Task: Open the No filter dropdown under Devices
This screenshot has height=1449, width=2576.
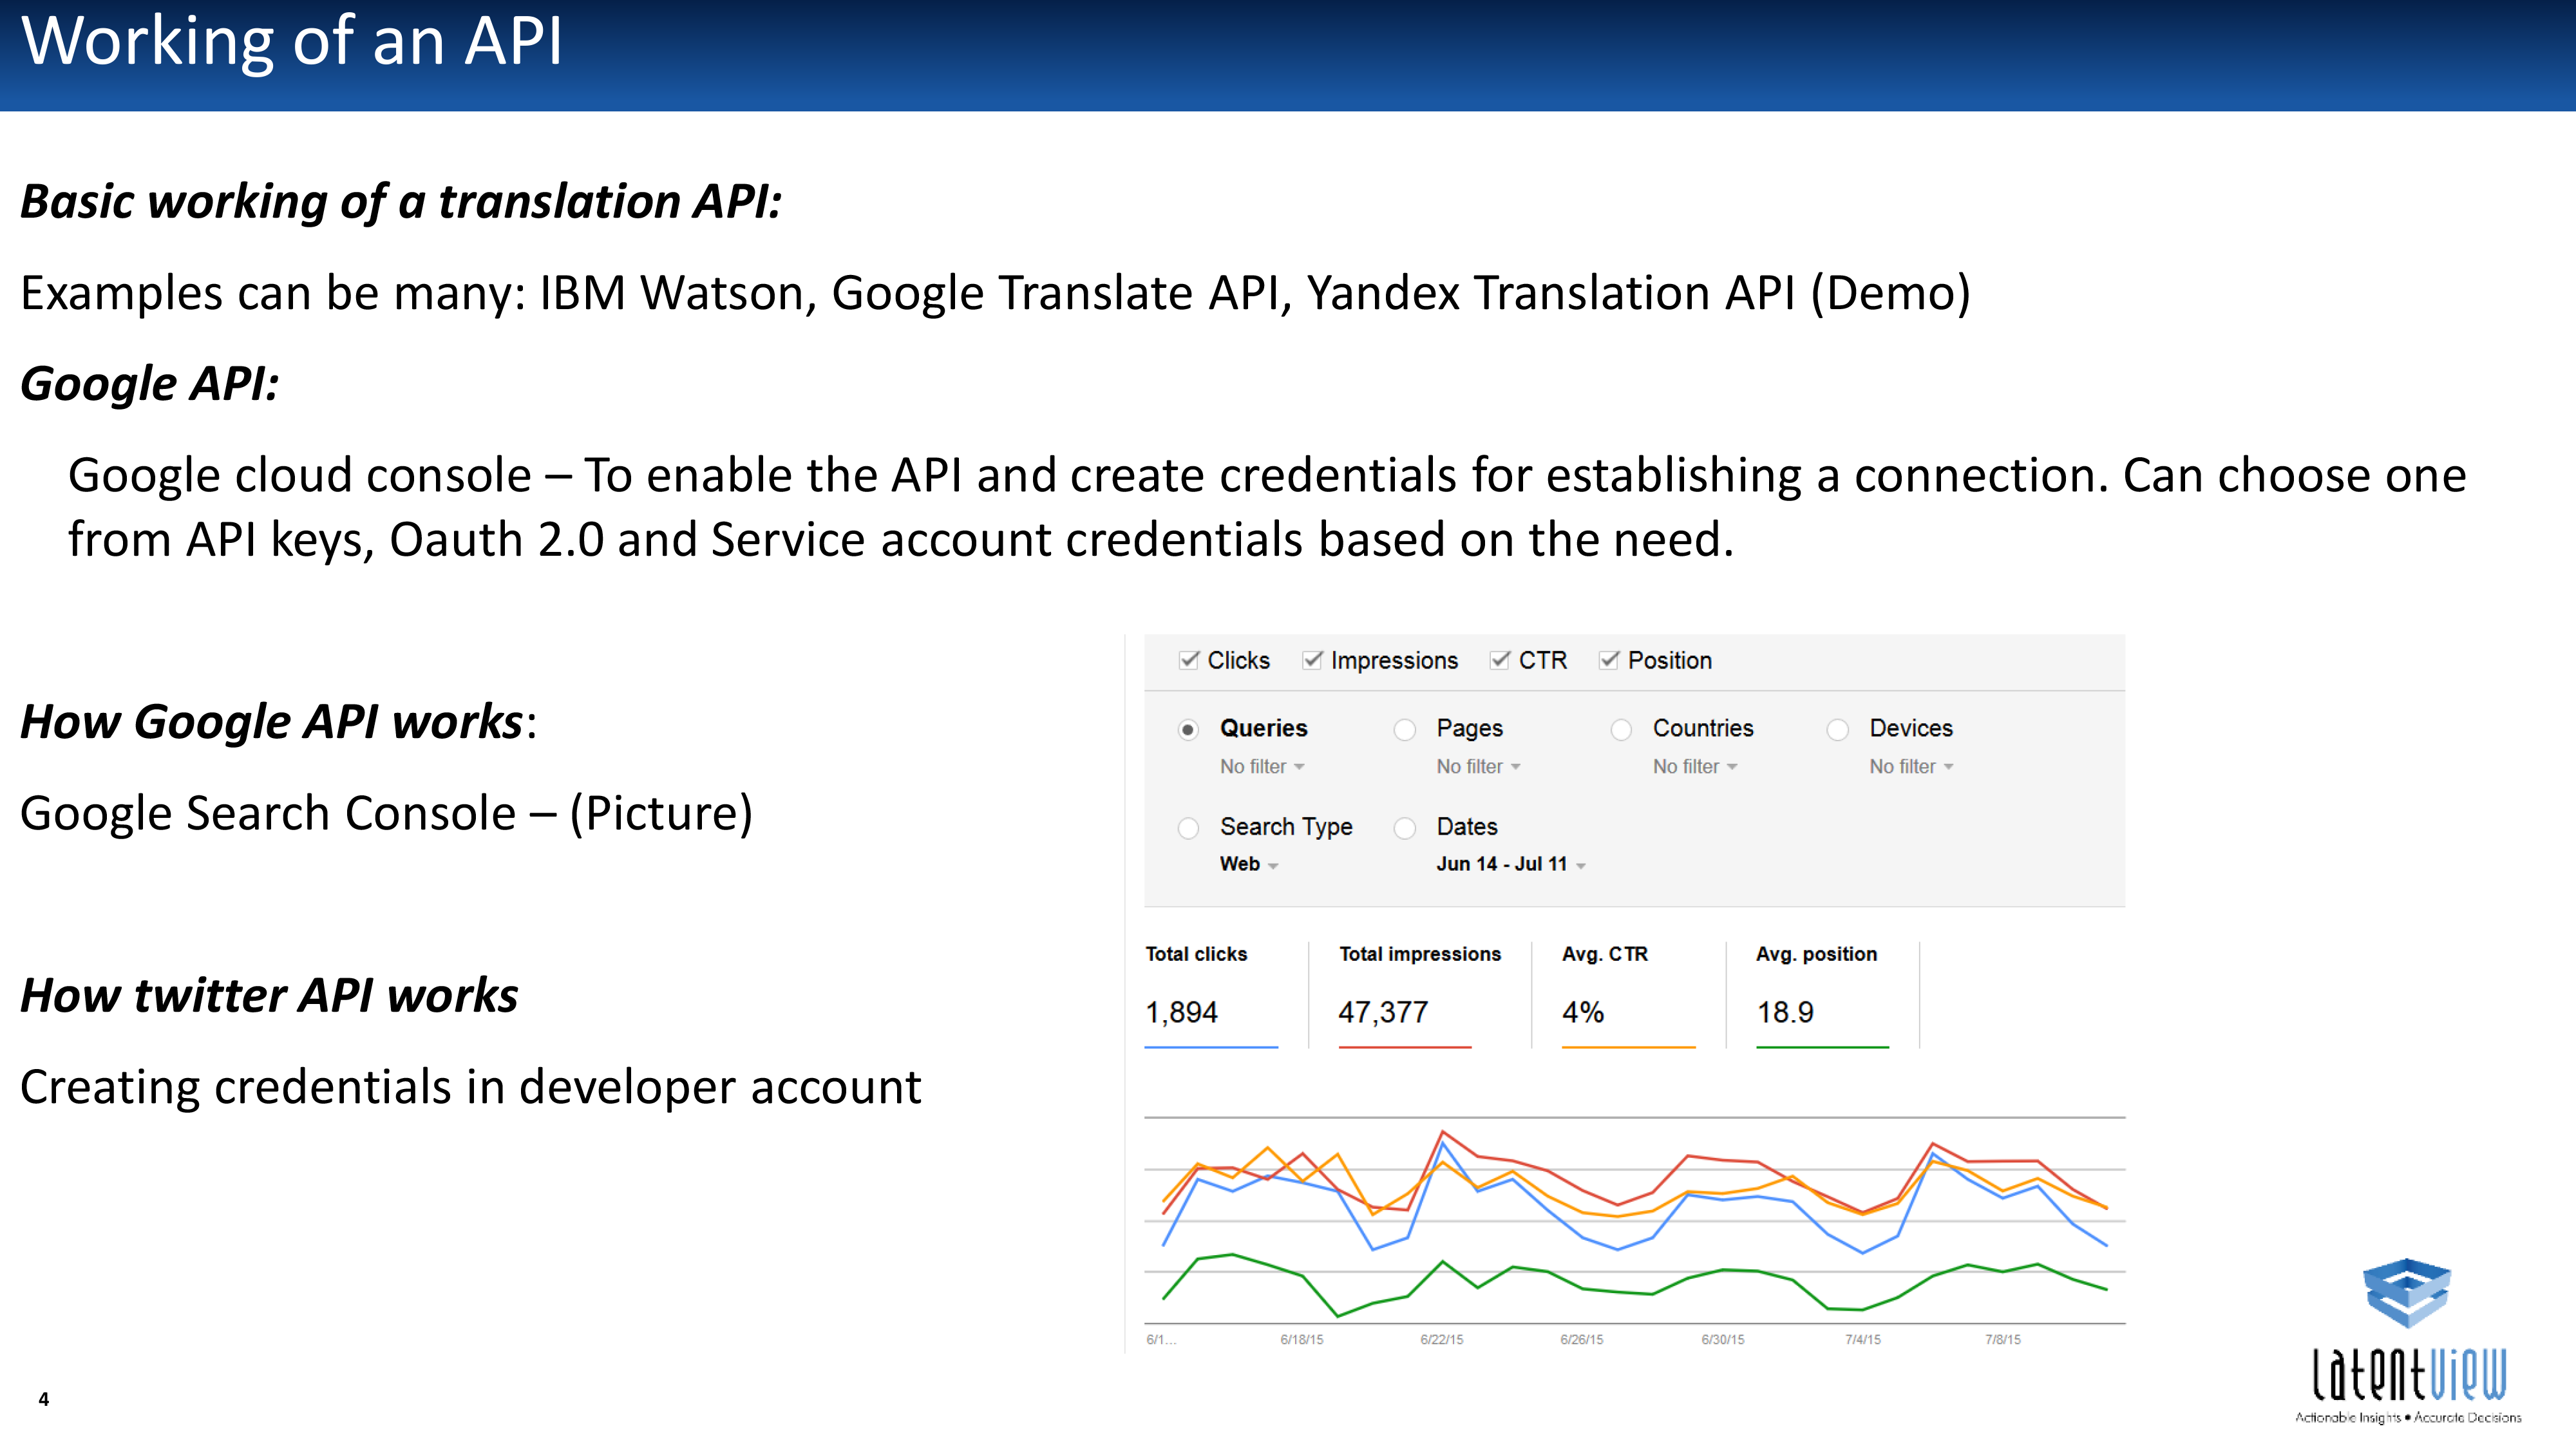Action: [1911, 767]
